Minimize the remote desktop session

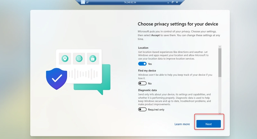[168, 2]
